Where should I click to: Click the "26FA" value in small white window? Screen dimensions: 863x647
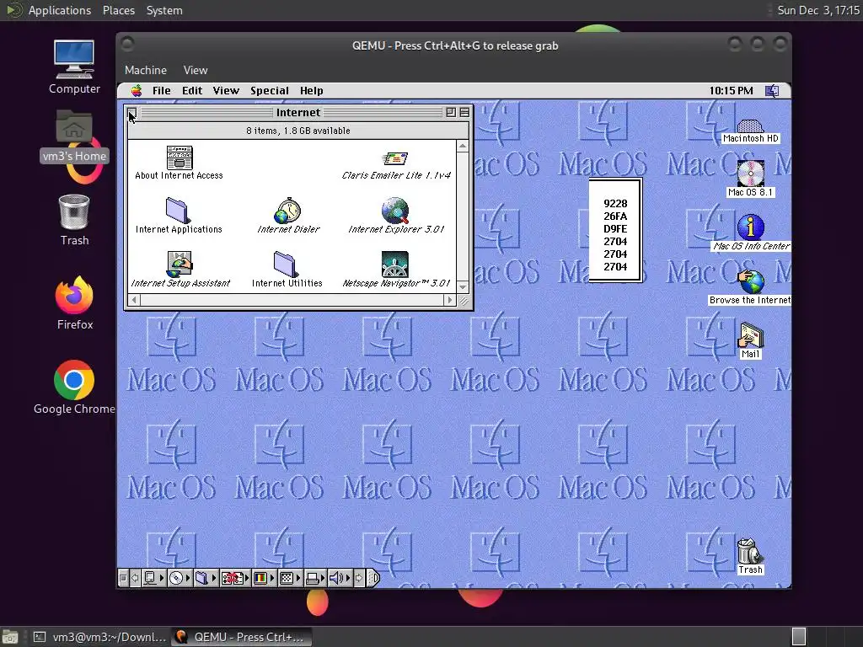615,217
